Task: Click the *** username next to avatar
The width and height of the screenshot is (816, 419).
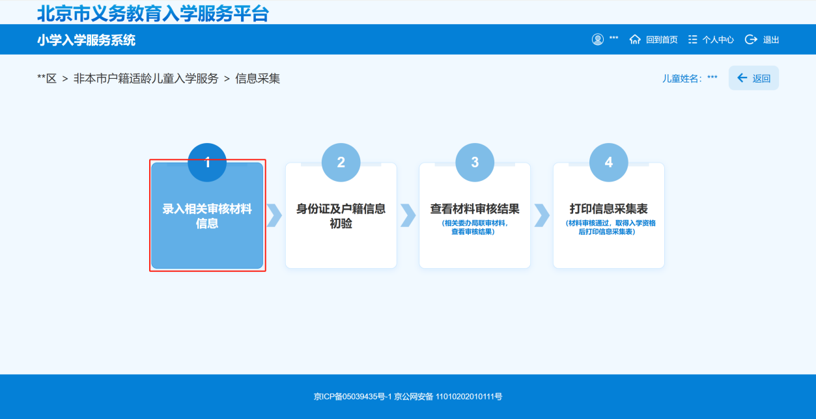Action: [x=613, y=39]
